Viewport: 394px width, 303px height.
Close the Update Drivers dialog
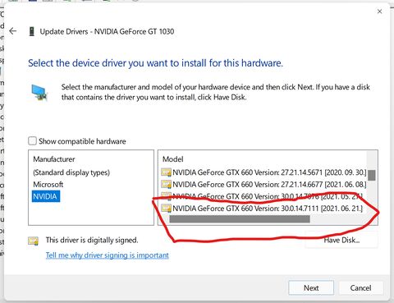379,11
